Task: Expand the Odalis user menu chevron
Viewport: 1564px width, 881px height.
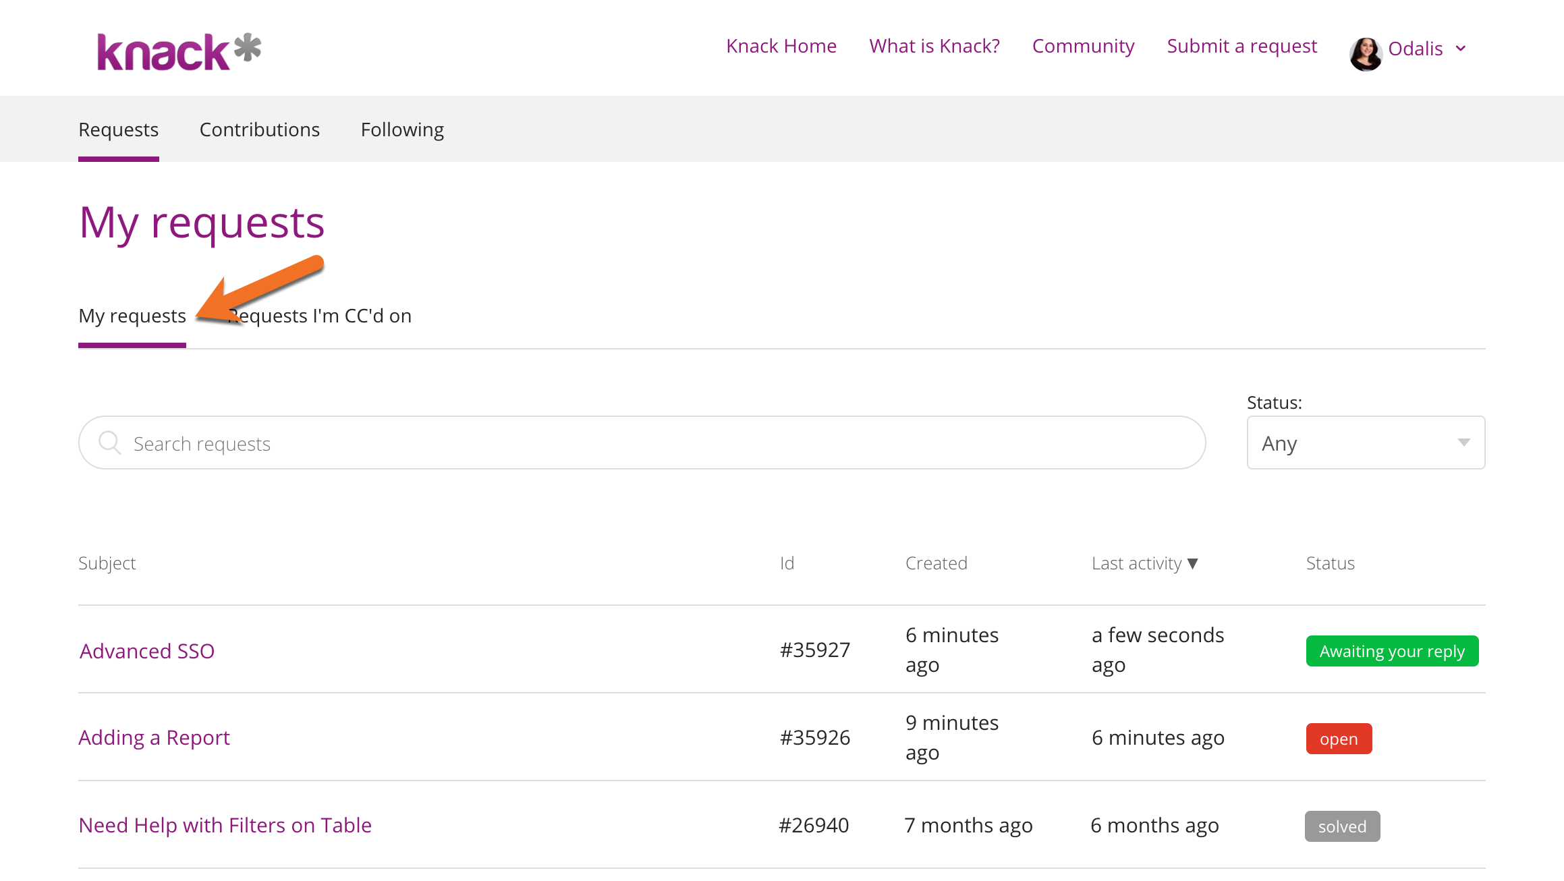Action: coord(1461,49)
